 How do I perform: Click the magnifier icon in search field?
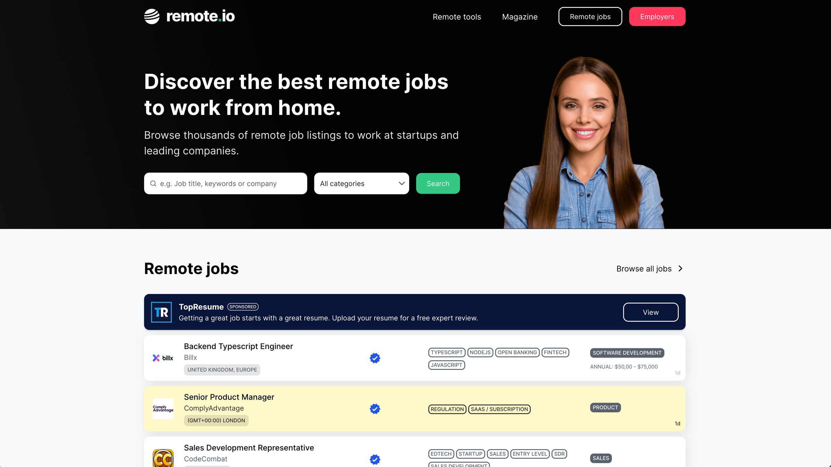[153, 183]
